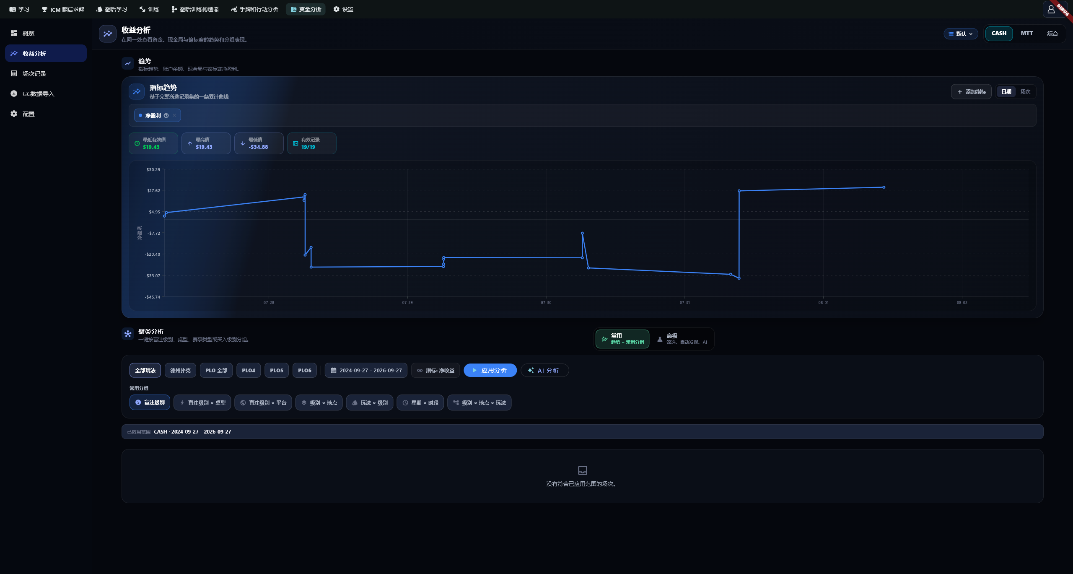Click the 指标趋势 panel icon

coord(137,91)
